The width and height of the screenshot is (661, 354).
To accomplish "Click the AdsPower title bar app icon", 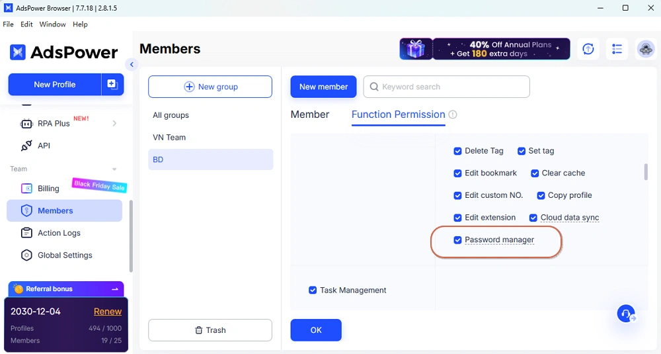I will tap(8, 8).
